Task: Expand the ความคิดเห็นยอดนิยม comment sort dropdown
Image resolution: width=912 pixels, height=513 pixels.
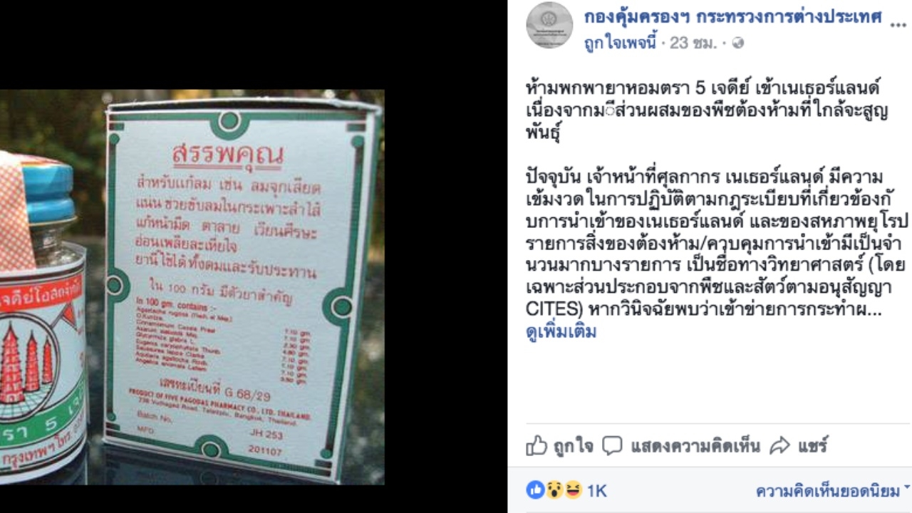Action: pos(833,490)
